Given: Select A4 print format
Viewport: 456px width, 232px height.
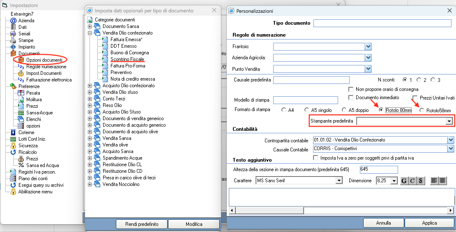Looking at the screenshot, I should tap(284, 110).
